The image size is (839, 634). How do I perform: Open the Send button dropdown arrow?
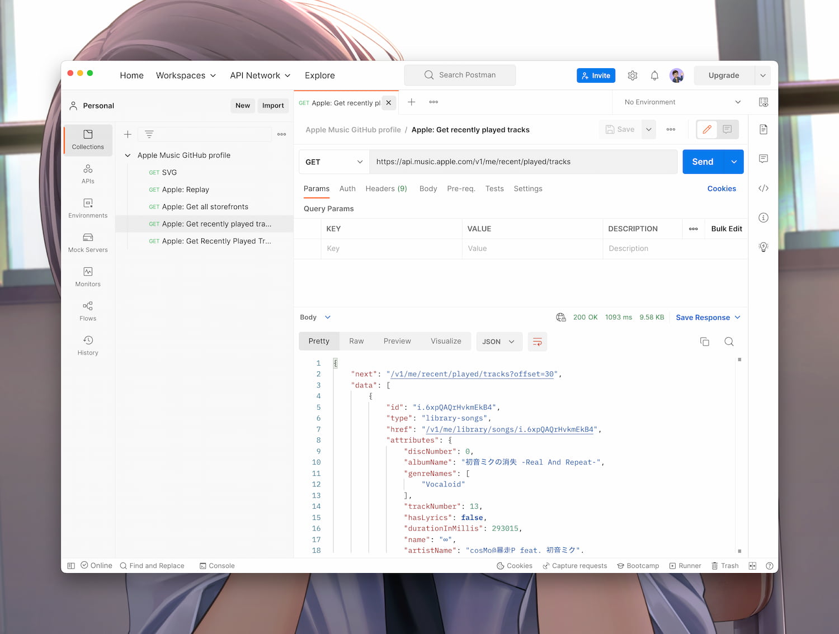tap(734, 162)
